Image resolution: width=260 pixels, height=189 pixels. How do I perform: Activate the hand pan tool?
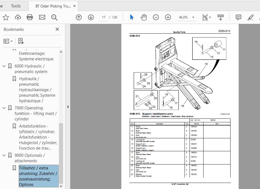[x=143, y=17]
